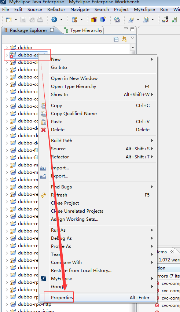The width and height of the screenshot is (180, 312).
Task: Open the Package Explorer view menu triangle
Action: point(132,38)
